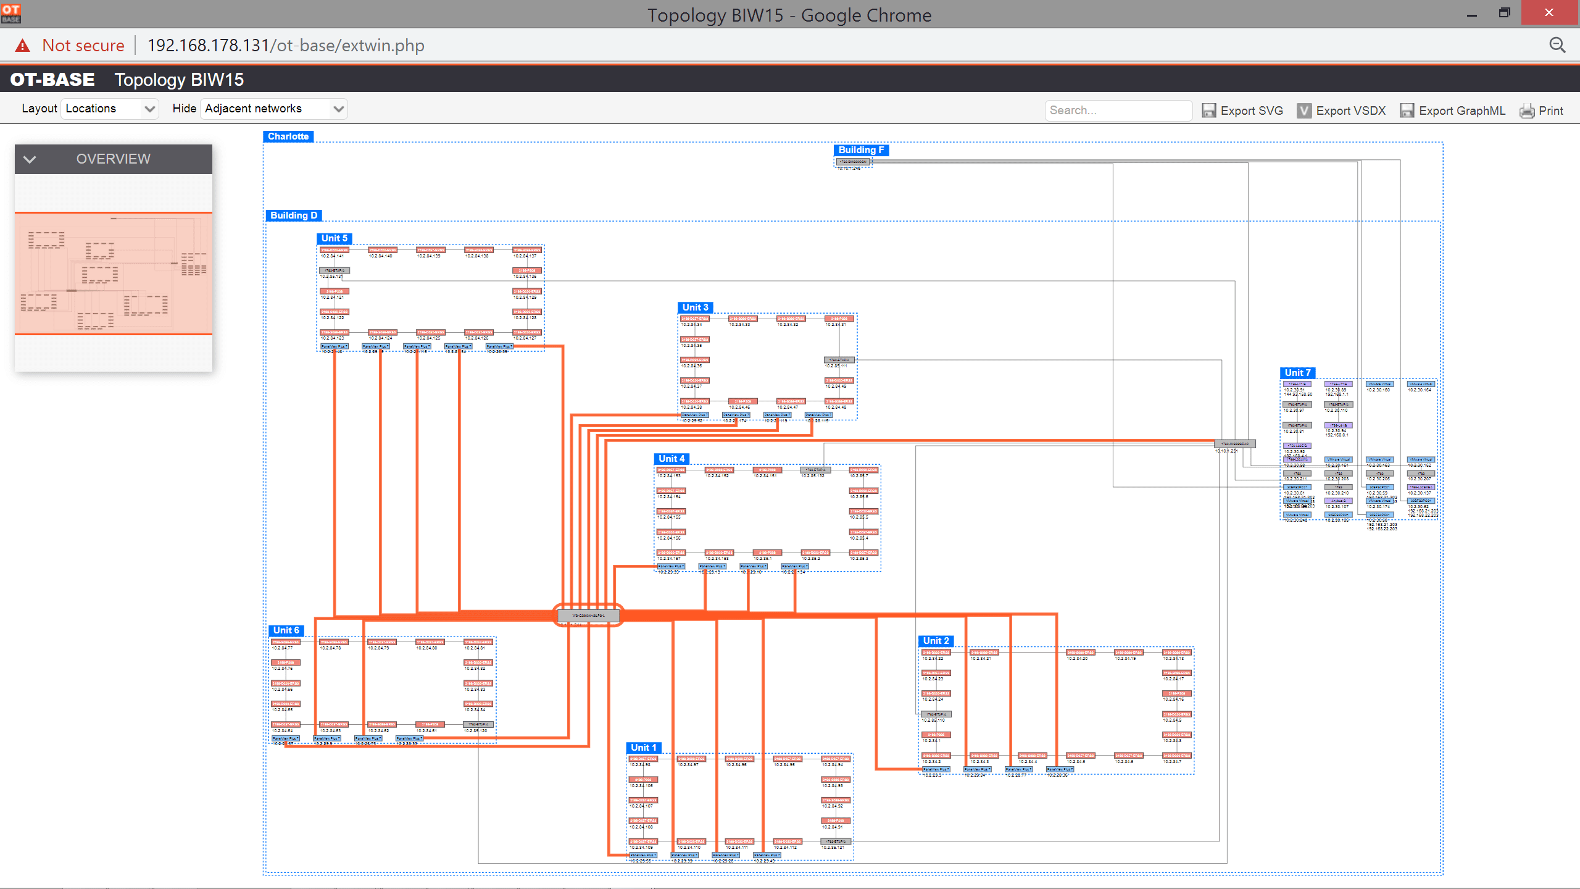Click the OT-BASE logo in the header
Screen dimensions: 1580x889
click(x=52, y=79)
